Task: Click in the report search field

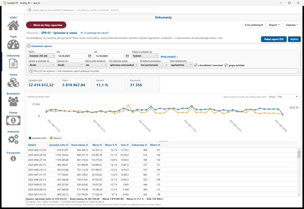Action: 91,10
